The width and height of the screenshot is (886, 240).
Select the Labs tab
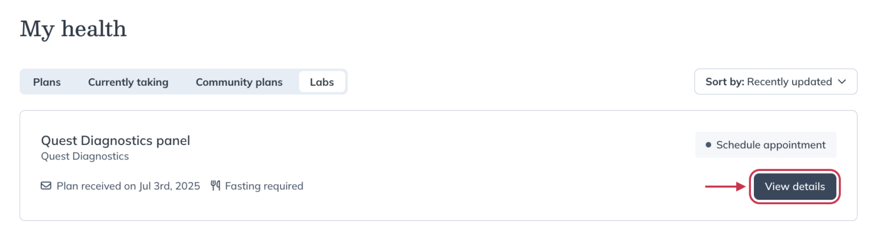click(x=322, y=82)
